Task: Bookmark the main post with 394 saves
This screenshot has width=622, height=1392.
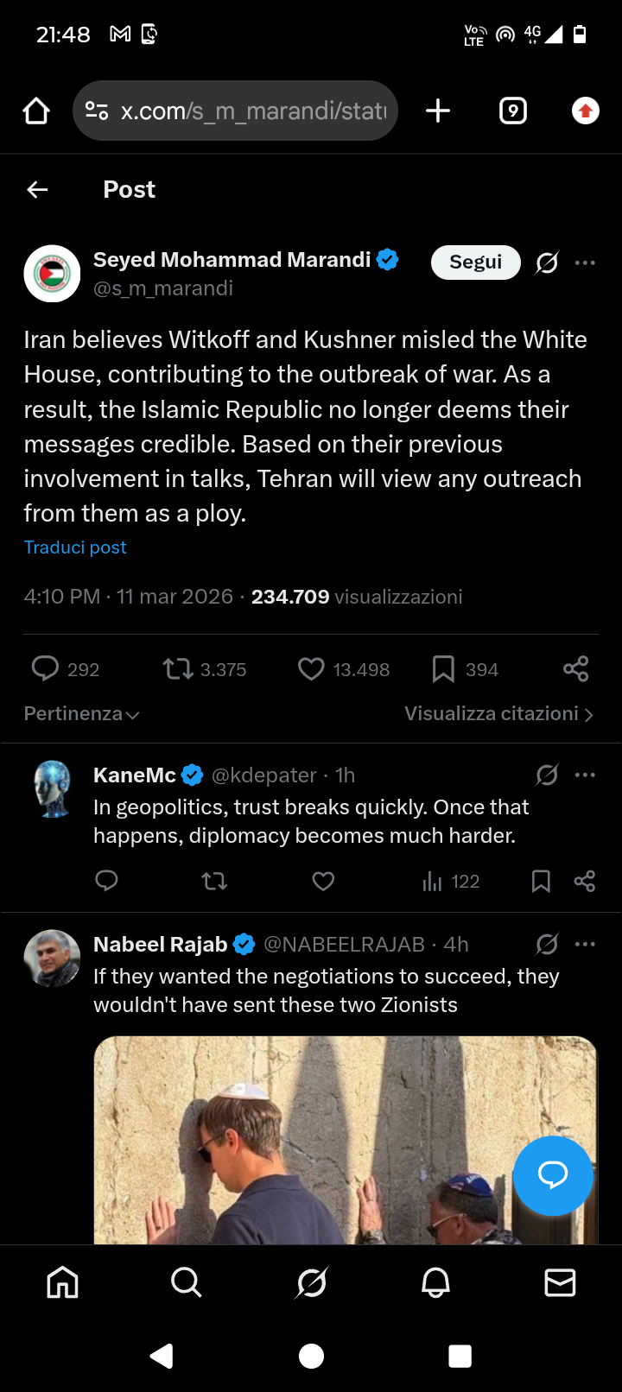Action: 465,669
